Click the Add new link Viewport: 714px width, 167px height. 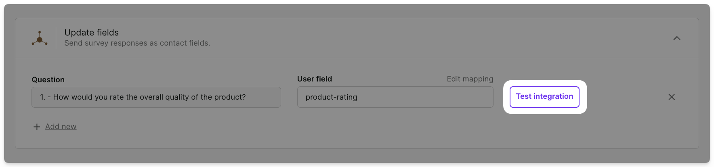(61, 127)
